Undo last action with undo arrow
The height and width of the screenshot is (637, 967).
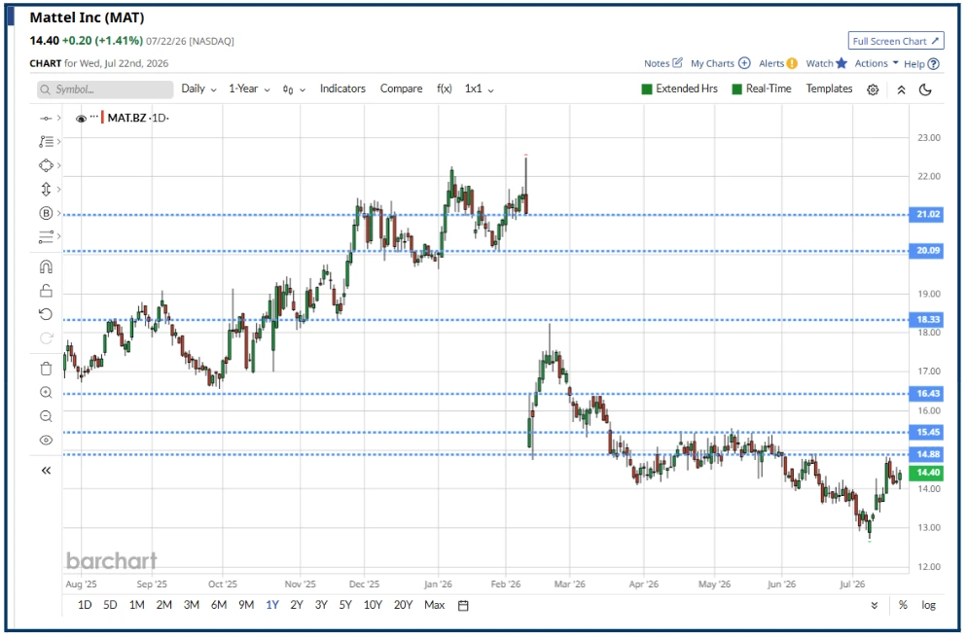coord(46,314)
